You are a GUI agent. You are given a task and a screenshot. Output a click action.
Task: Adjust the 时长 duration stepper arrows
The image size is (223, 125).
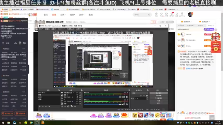coord(147,98)
